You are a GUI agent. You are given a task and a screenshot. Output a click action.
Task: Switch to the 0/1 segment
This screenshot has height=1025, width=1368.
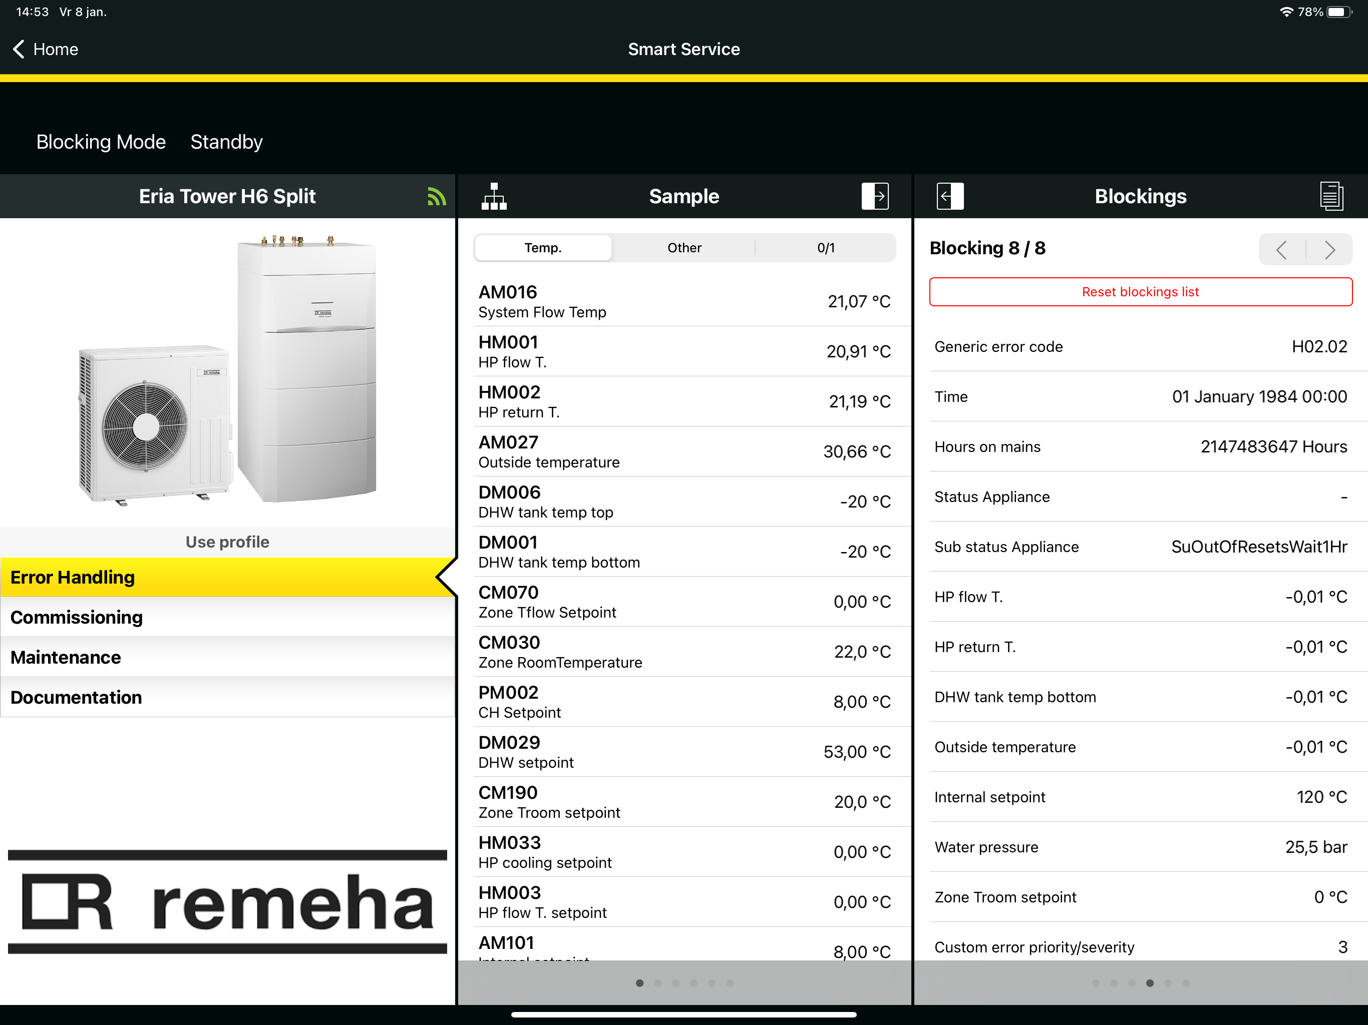point(825,248)
